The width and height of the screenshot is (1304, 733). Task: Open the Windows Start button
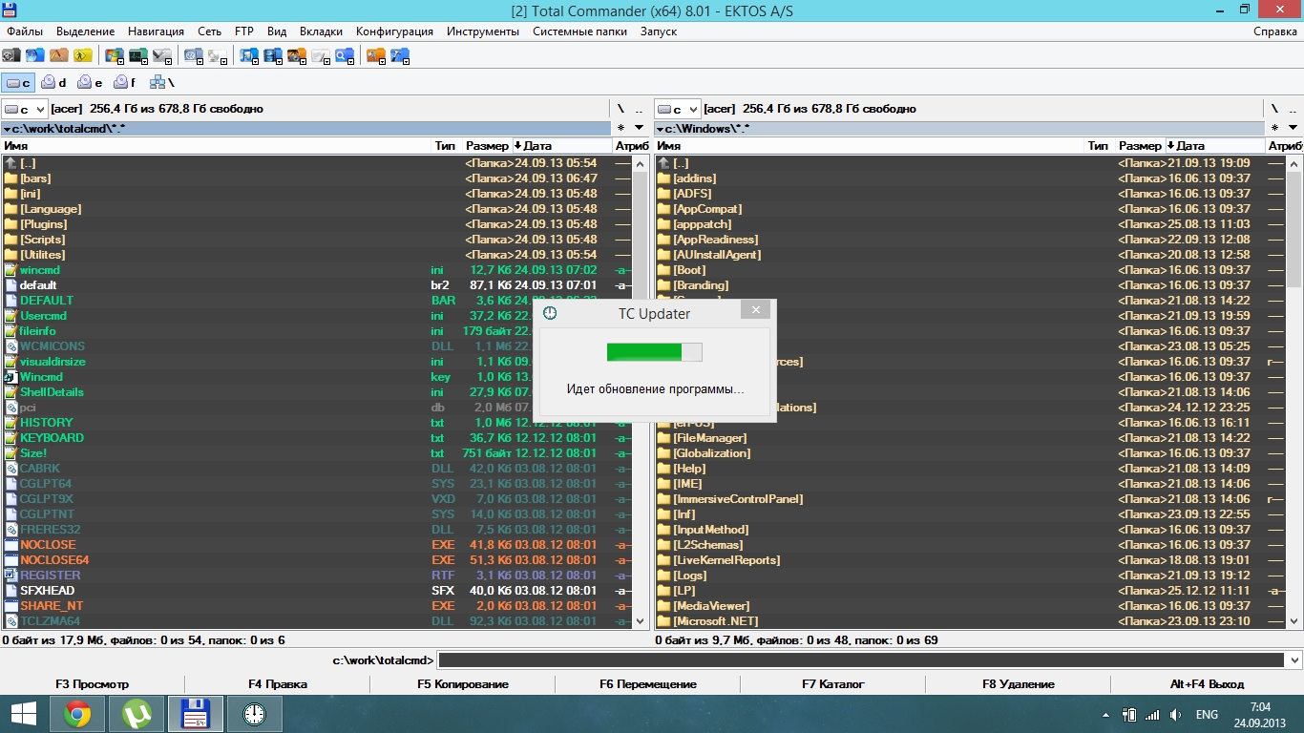[23, 714]
